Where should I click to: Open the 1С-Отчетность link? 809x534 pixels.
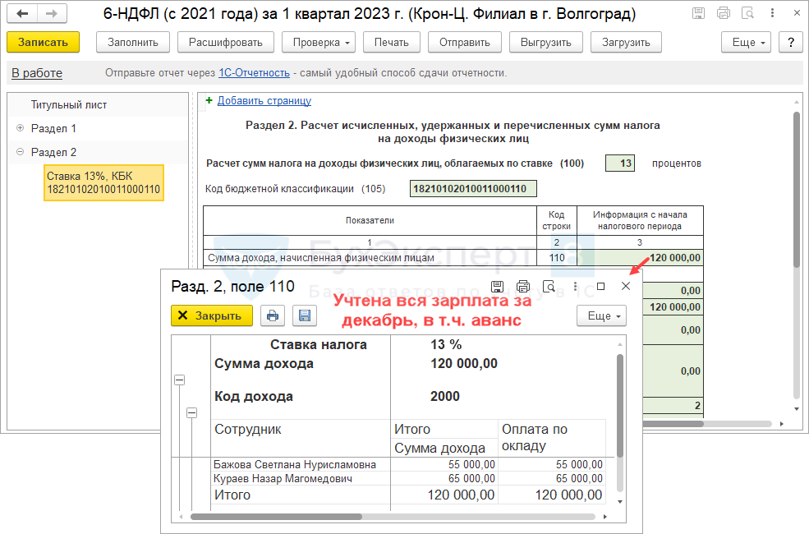255,73
